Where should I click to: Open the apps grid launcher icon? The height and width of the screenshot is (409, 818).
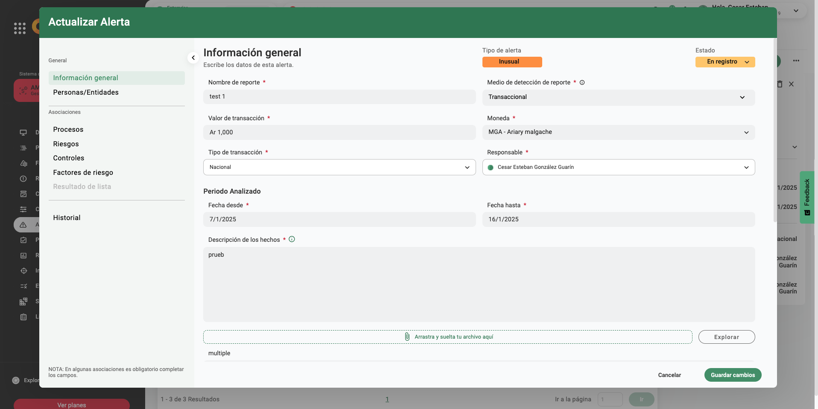(20, 28)
